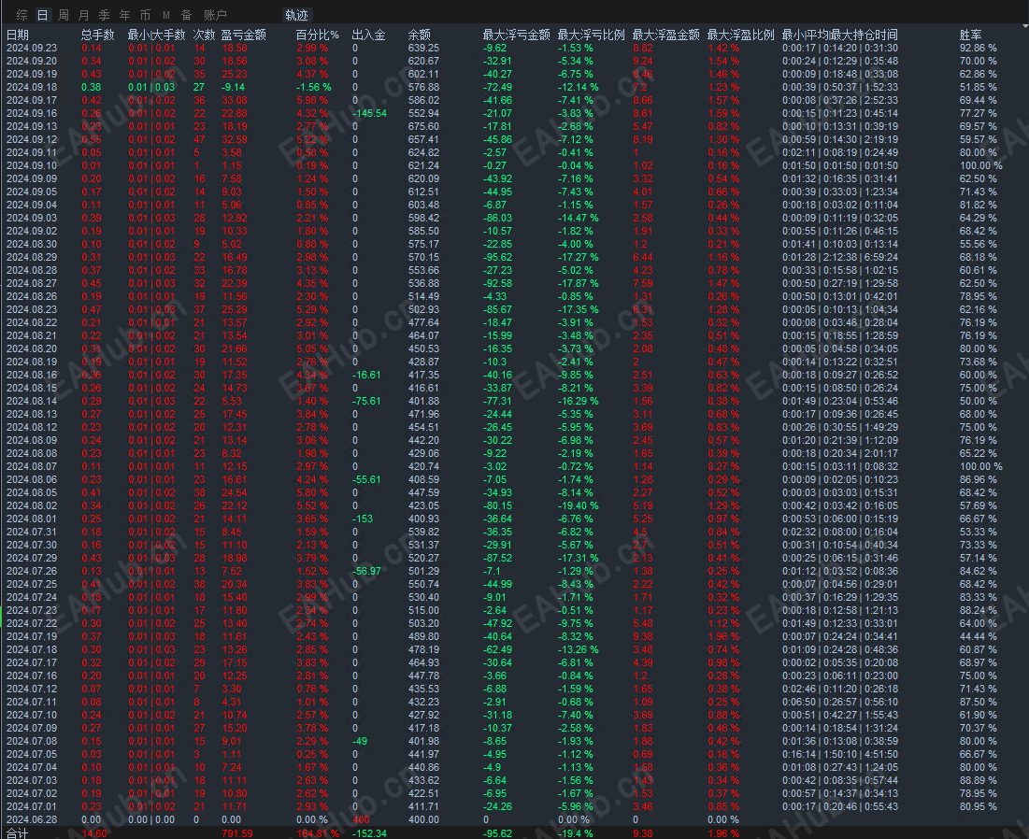Click the 轨迹 track button
This screenshot has width=1029, height=839.
click(296, 14)
